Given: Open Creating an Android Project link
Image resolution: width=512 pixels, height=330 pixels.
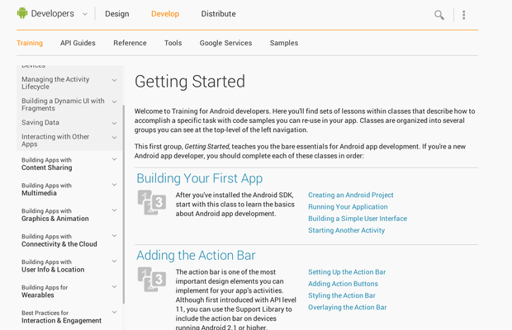Looking at the screenshot, I should (350, 196).
